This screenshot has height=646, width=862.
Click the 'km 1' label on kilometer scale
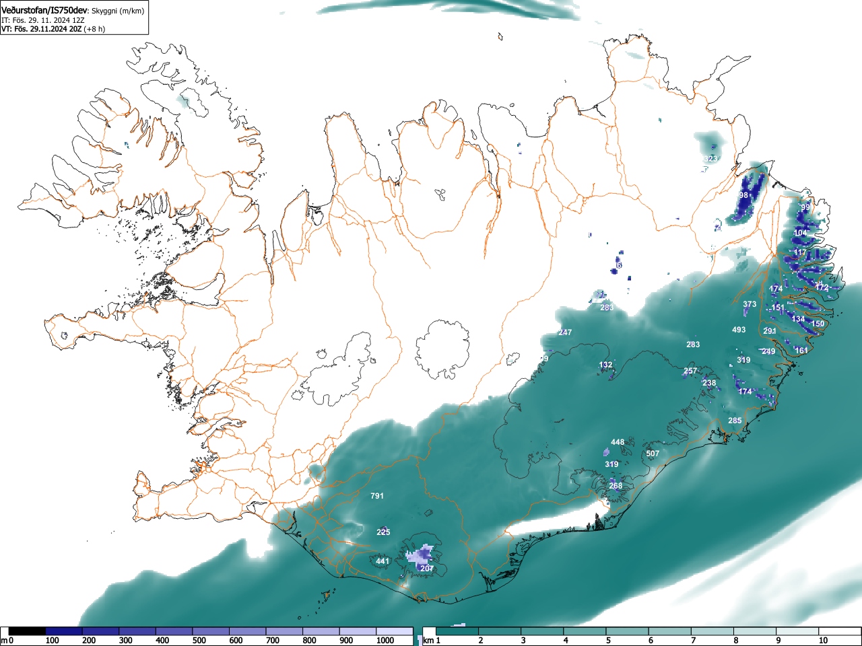point(432,641)
